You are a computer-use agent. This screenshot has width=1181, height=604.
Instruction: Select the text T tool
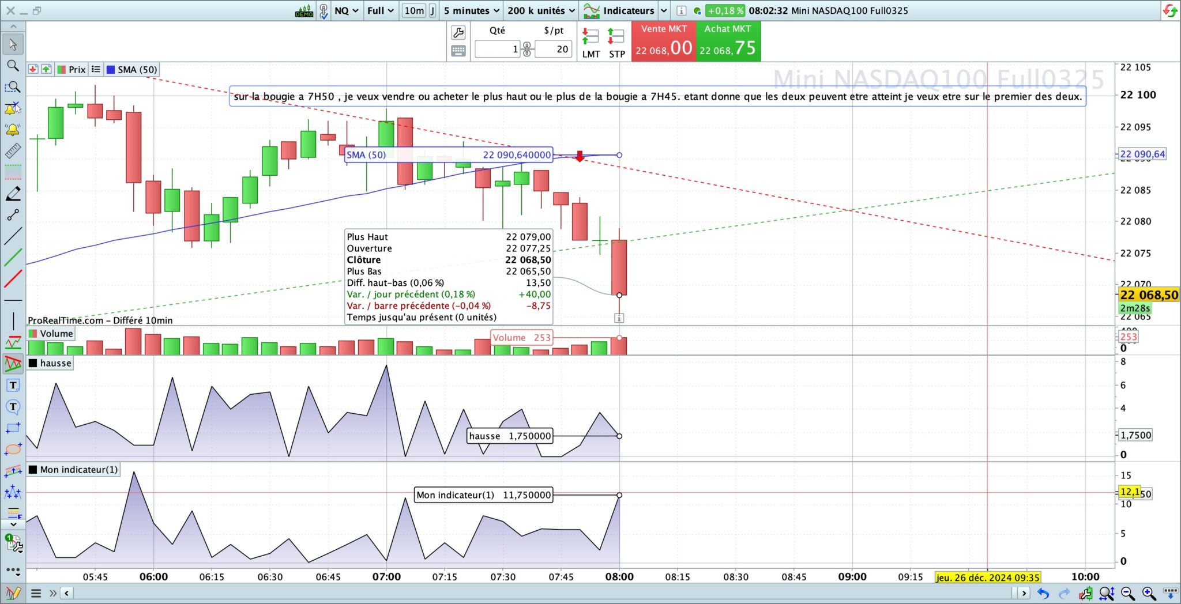pyautogui.click(x=13, y=385)
